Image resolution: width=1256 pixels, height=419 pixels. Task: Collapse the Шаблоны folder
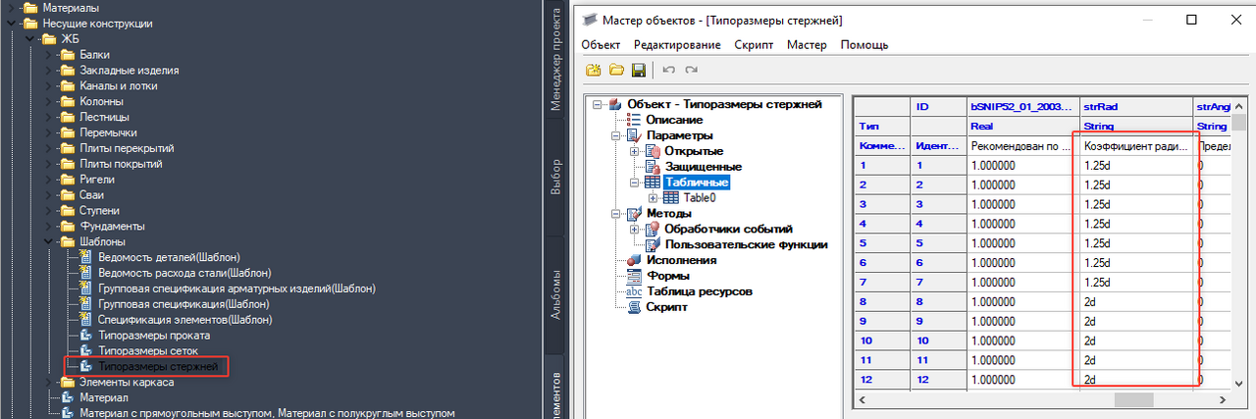point(47,241)
